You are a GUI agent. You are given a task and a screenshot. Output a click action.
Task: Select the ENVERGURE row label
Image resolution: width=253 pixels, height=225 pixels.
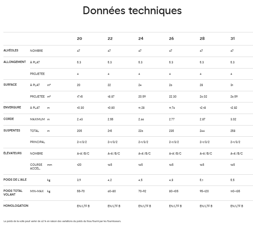tap(13, 108)
